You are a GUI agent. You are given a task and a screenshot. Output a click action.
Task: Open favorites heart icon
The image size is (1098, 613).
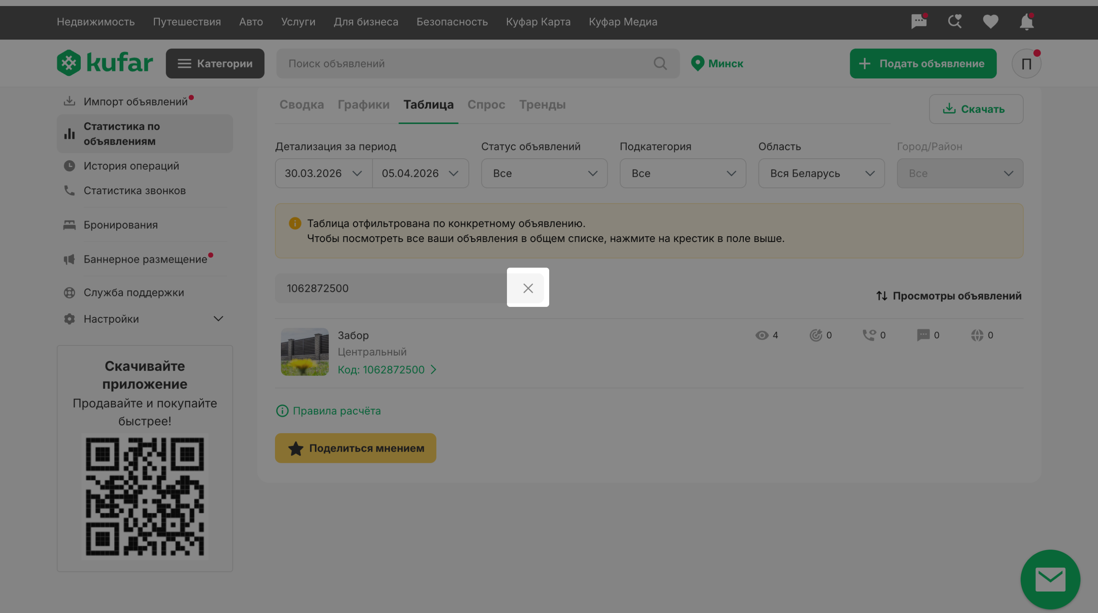(991, 22)
